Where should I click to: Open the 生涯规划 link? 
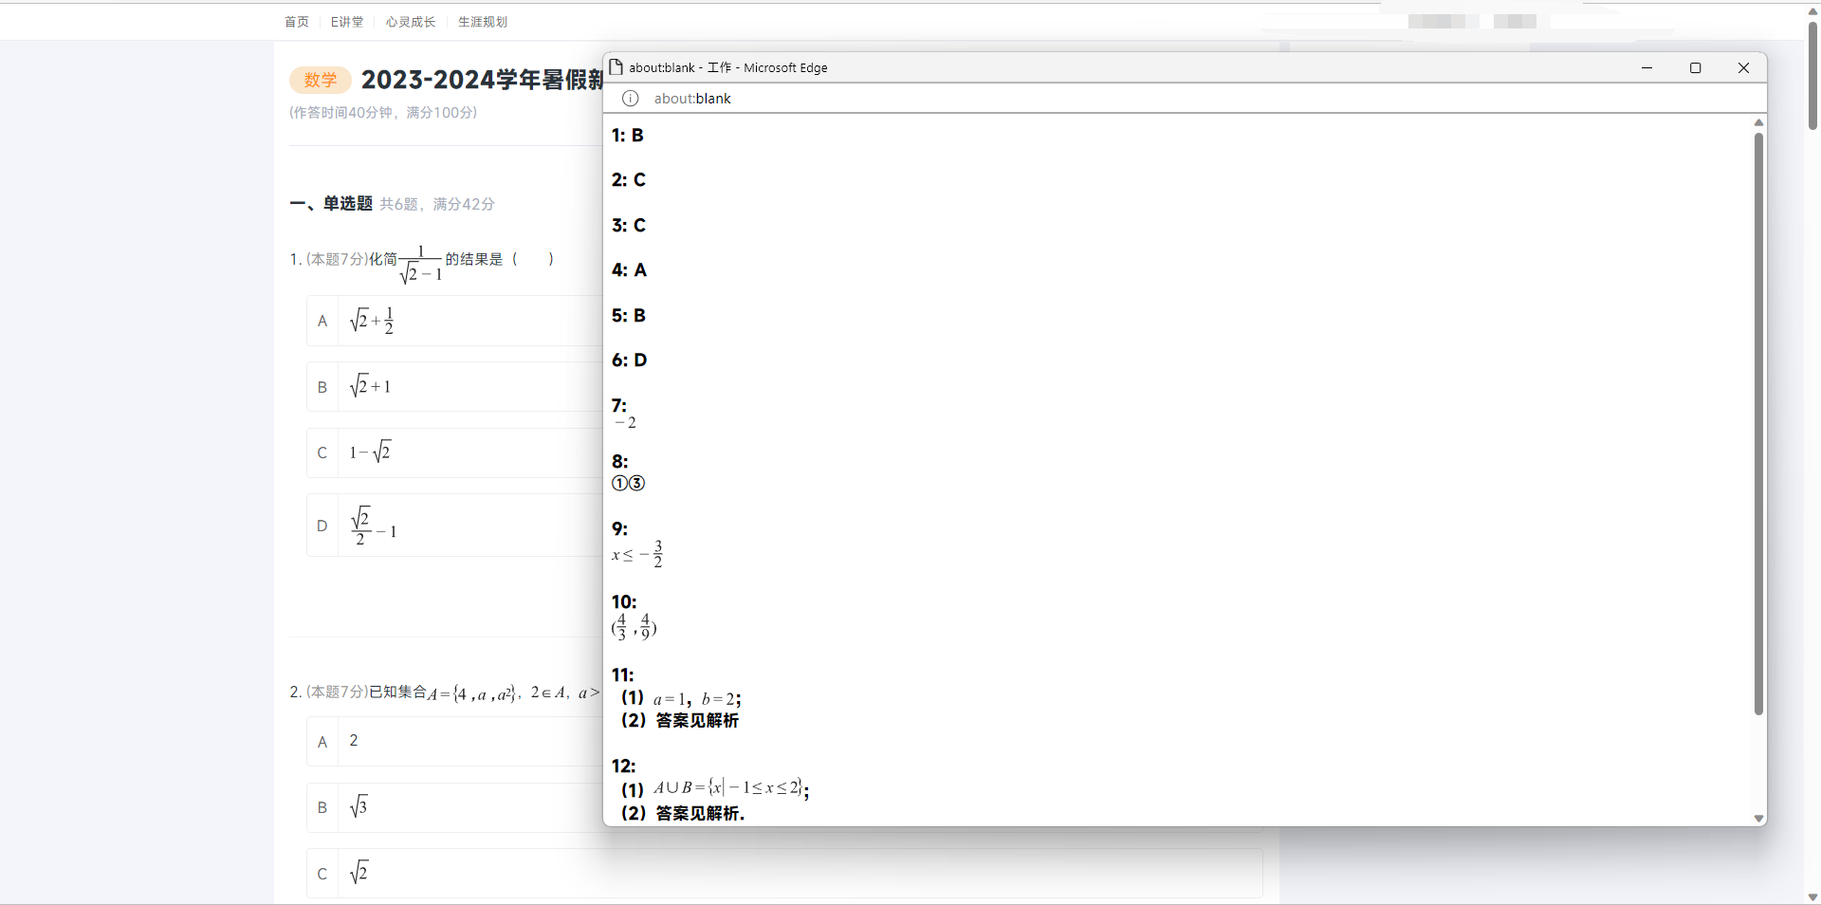tap(482, 22)
